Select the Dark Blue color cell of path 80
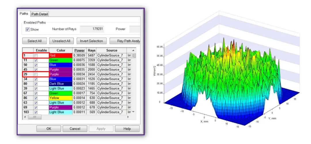The width and height of the screenshot is (311, 144). point(60,84)
